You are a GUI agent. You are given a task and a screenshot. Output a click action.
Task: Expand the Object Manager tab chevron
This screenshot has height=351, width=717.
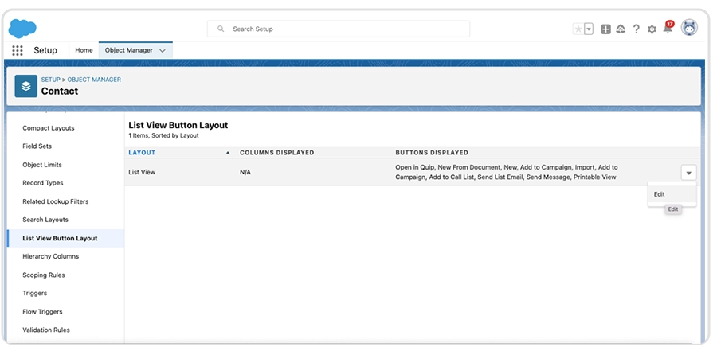pos(163,50)
